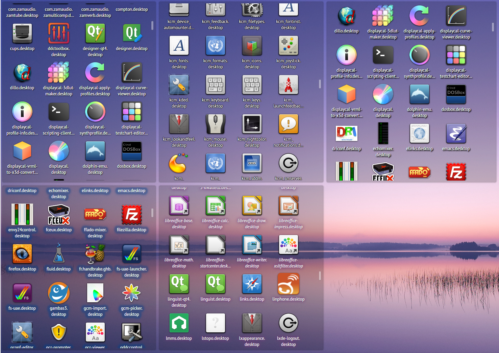Click scrollbar of panel containing firefox.desktop
The height and width of the screenshot is (353, 499).
point(152,212)
